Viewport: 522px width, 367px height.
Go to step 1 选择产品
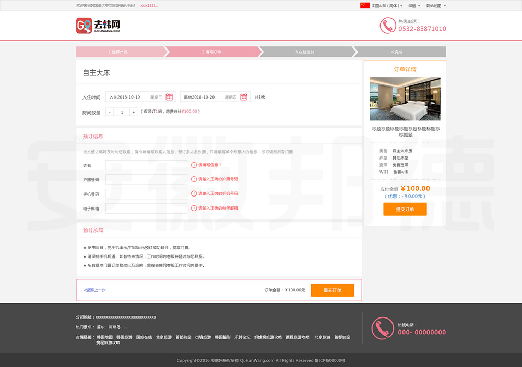[x=119, y=52]
